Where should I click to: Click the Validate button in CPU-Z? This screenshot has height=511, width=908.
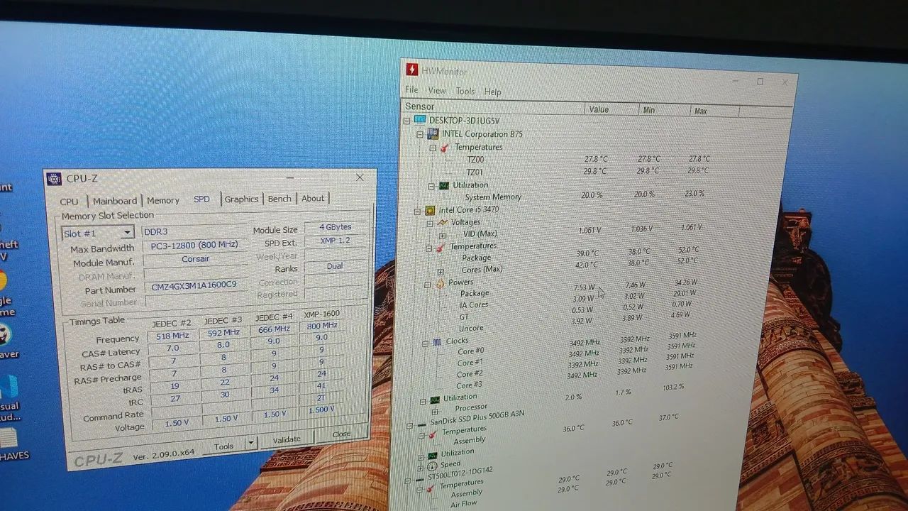(x=287, y=439)
